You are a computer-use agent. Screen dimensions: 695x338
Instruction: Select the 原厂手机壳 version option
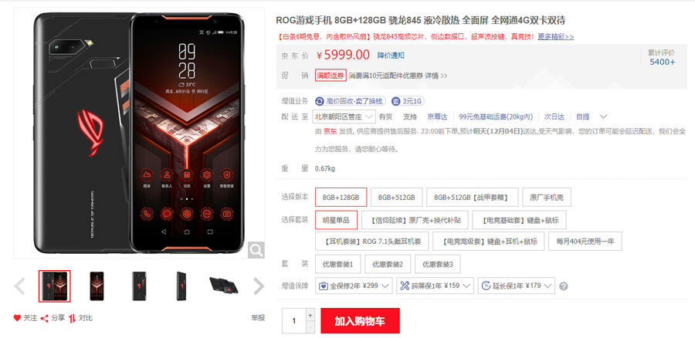pyautogui.click(x=547, y=197)
